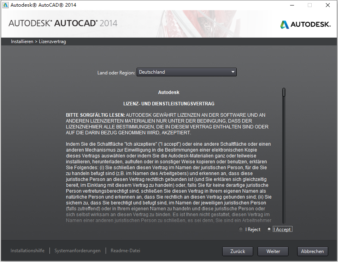Minimize the AutoCAD installer window

pos(292,5)
